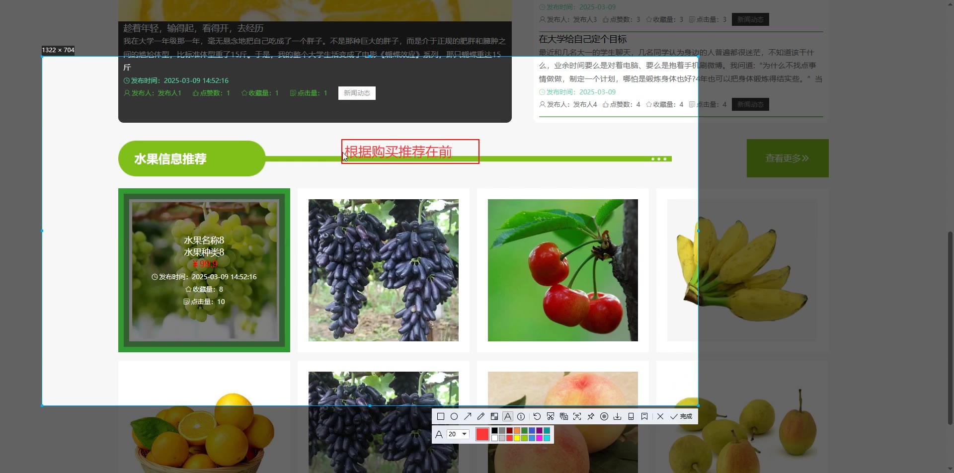Image resolution: width=954 pixels, height=473 pixels.
Task: Pick the white color swatch
Action: 495,438
